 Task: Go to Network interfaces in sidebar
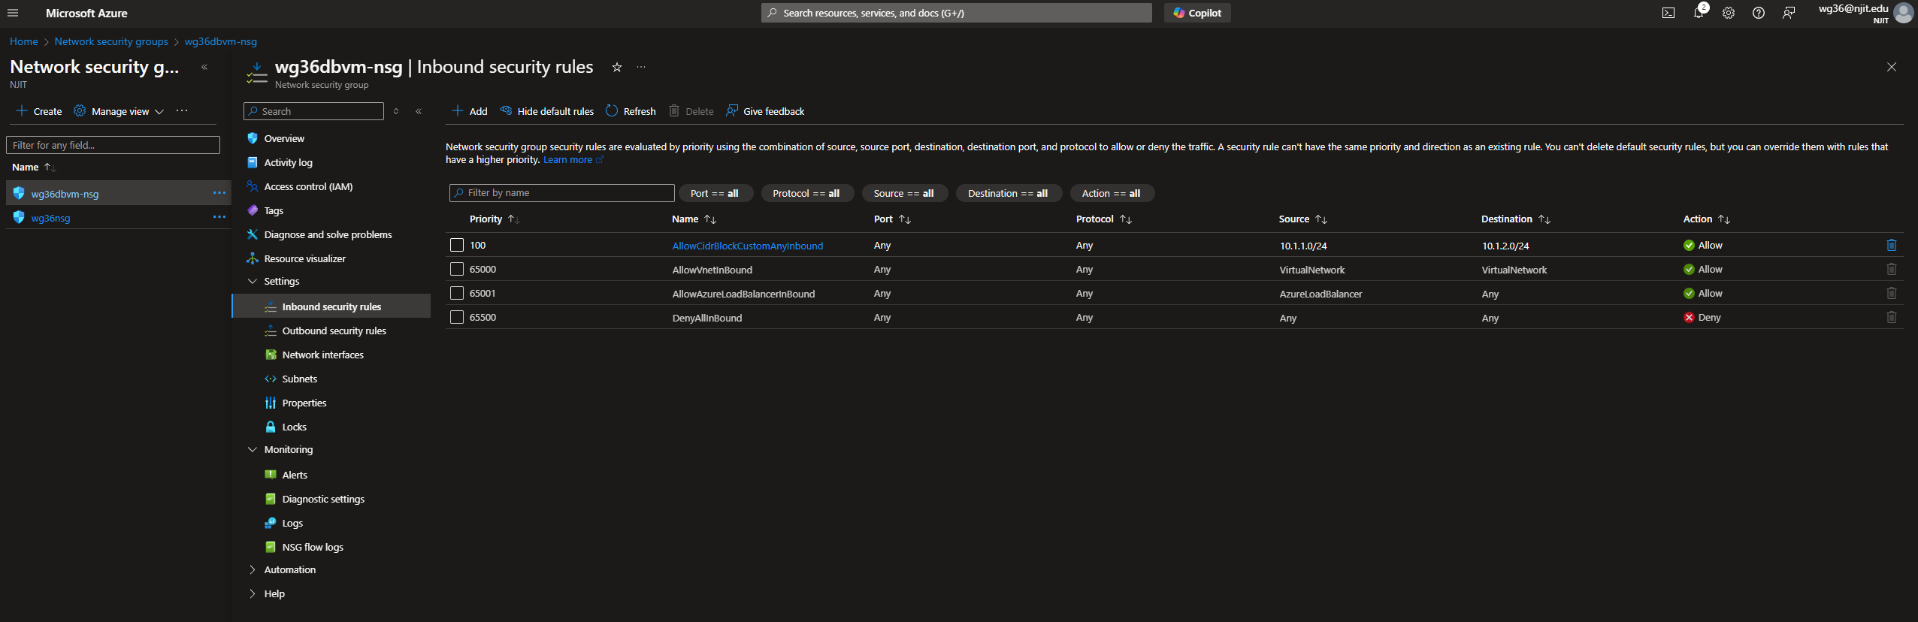[x=322, y=355]
